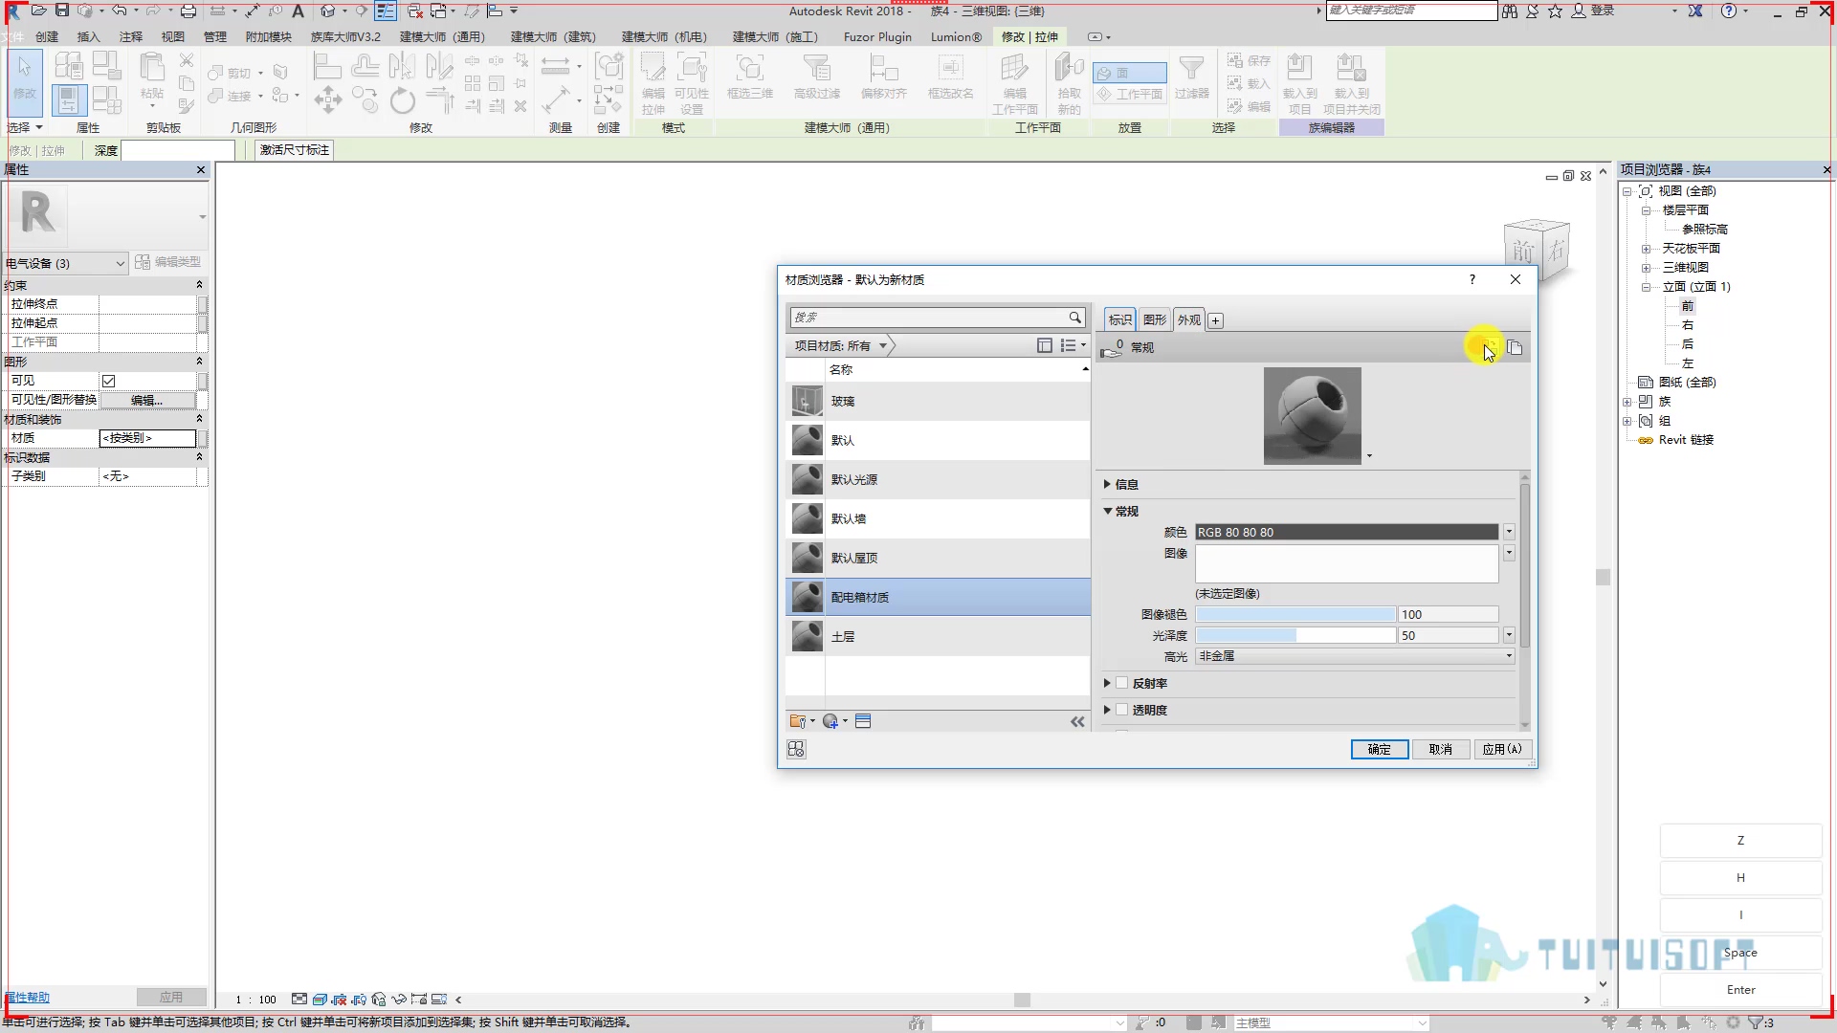Click the material manager icon at dialog bottom-left
The height and width of the screenshot is (1033, 1837).
(796, 749)
